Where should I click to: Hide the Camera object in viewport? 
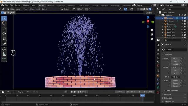(182, 18)
